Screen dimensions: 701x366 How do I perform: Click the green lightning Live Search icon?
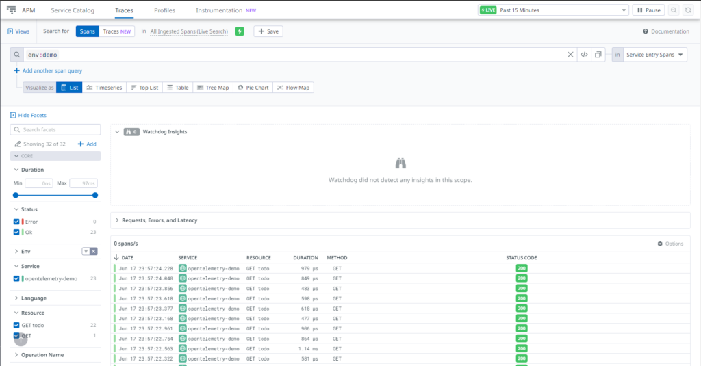(240, 31)
